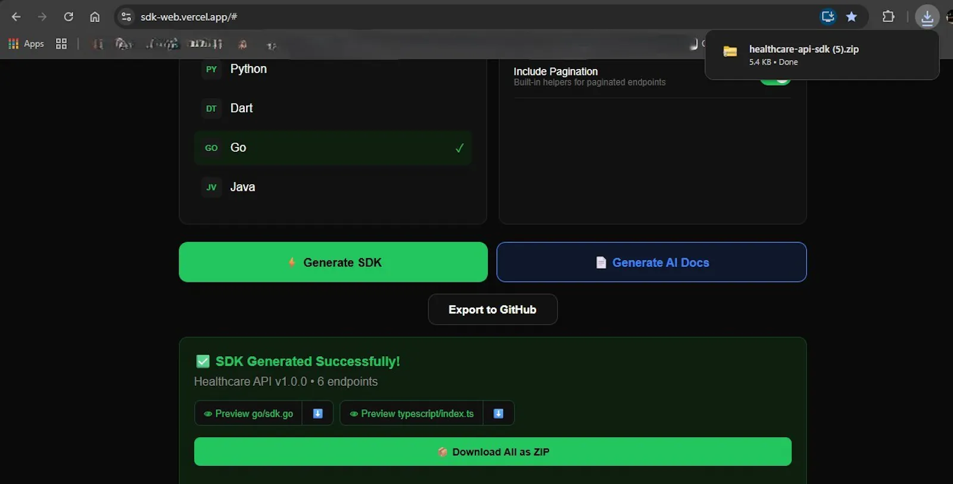Select Java as the SDK language
Viewport: 953px width, 484px height.
[x=333, y=187]
